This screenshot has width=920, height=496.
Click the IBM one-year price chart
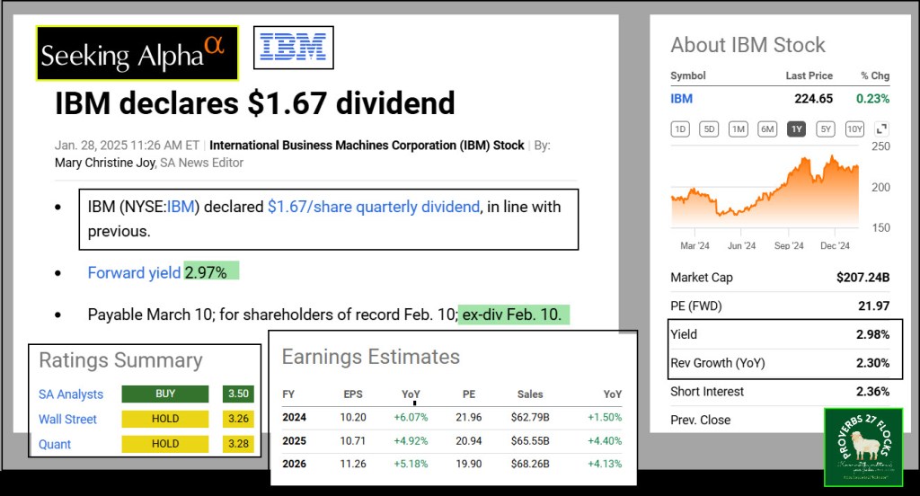tap(764, 193)
